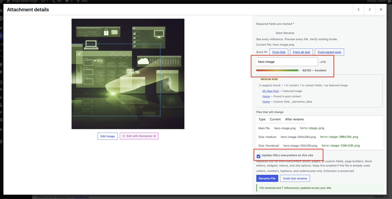Image resolution: width=392 pixels, height=199 pixels.
Task: Click the "File renamed and 7 reference(s) updated" notice
Action: point(319,188)
